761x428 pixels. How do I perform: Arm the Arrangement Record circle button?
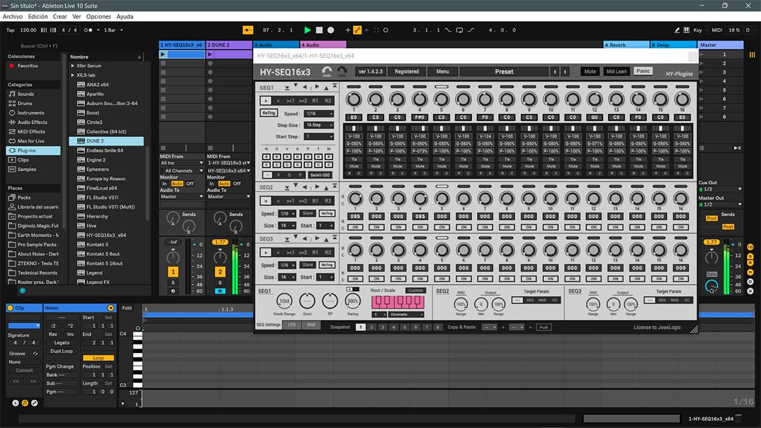pyautogui.click(x=330, y=30)
